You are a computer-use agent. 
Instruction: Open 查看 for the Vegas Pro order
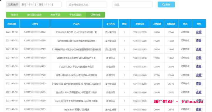[199, 109]
